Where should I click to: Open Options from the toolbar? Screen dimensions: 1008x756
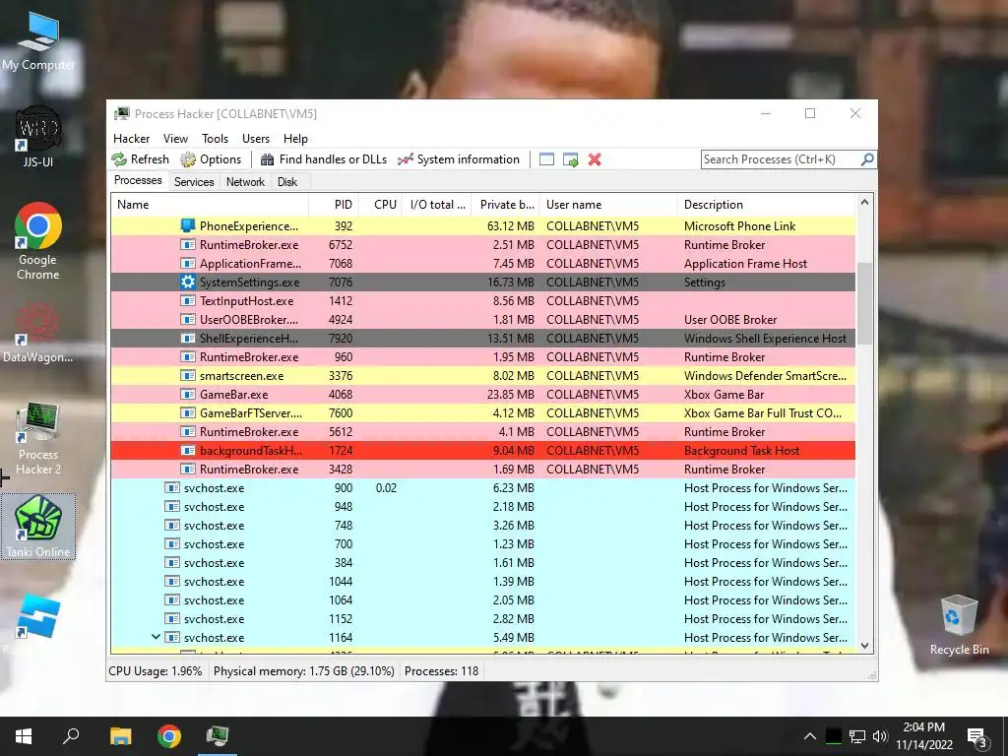point(211,159)
